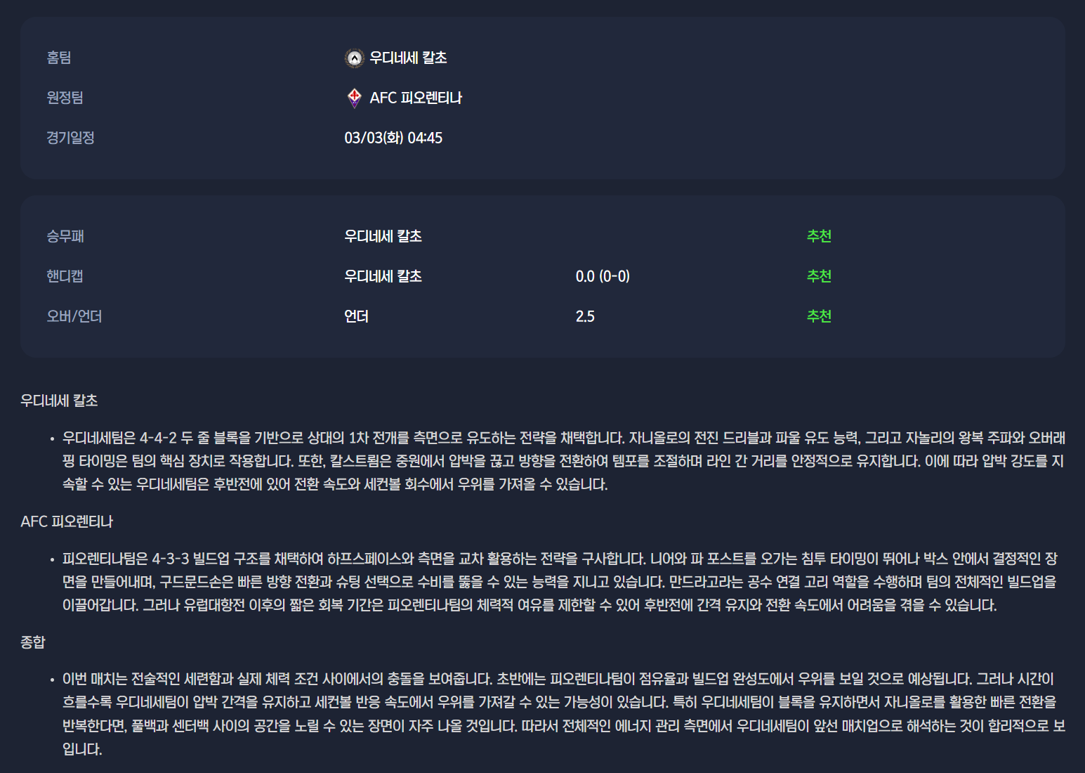Click the AFC 피오렌티나 analysis section heading

point(67,521)
